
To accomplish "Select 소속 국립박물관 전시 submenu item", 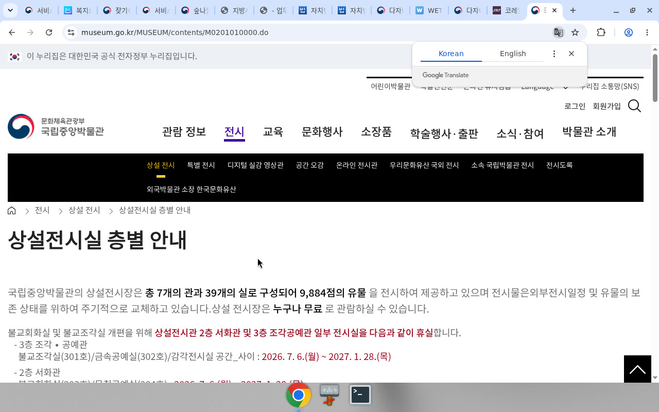I will click(502, 165).
